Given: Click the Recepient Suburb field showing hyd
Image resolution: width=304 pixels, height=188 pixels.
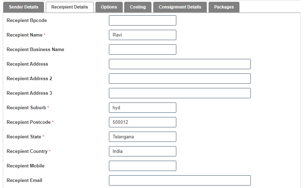Looking at the screenshot, I should (x=142, y=108).
